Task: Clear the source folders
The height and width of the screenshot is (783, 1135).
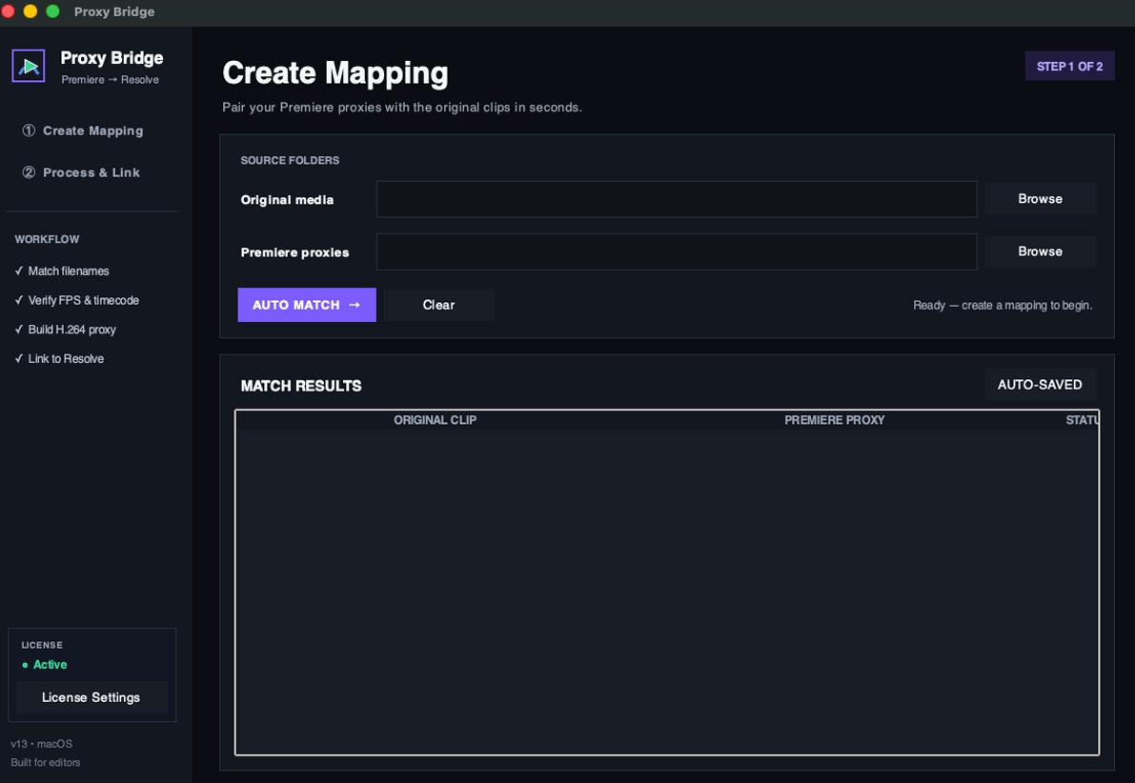Action: (438, 305)
